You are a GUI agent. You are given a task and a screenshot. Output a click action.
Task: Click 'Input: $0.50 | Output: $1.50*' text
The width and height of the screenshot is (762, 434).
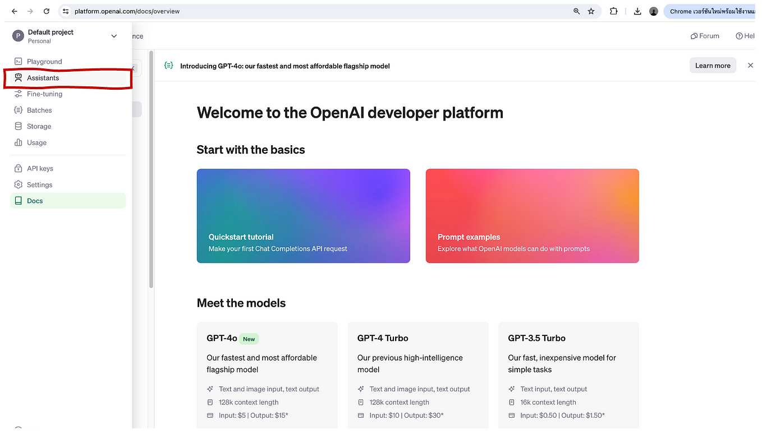(563, 415)
